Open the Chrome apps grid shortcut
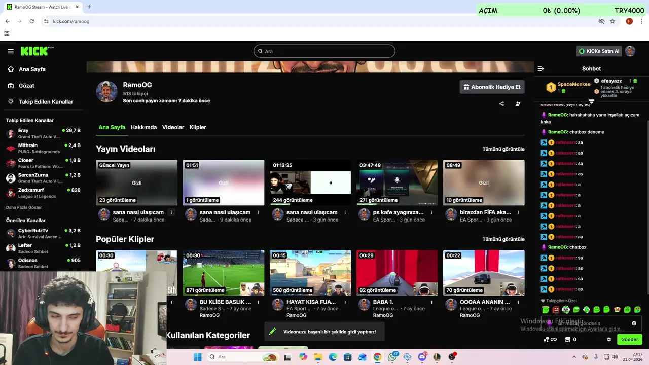The width and height of the screenshot is (649, 365). (x=7, y=34)
